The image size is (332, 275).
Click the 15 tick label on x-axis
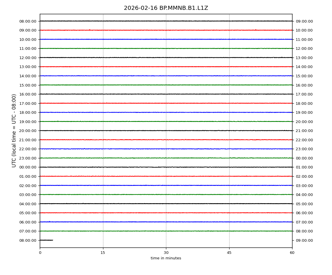(103, 253)
